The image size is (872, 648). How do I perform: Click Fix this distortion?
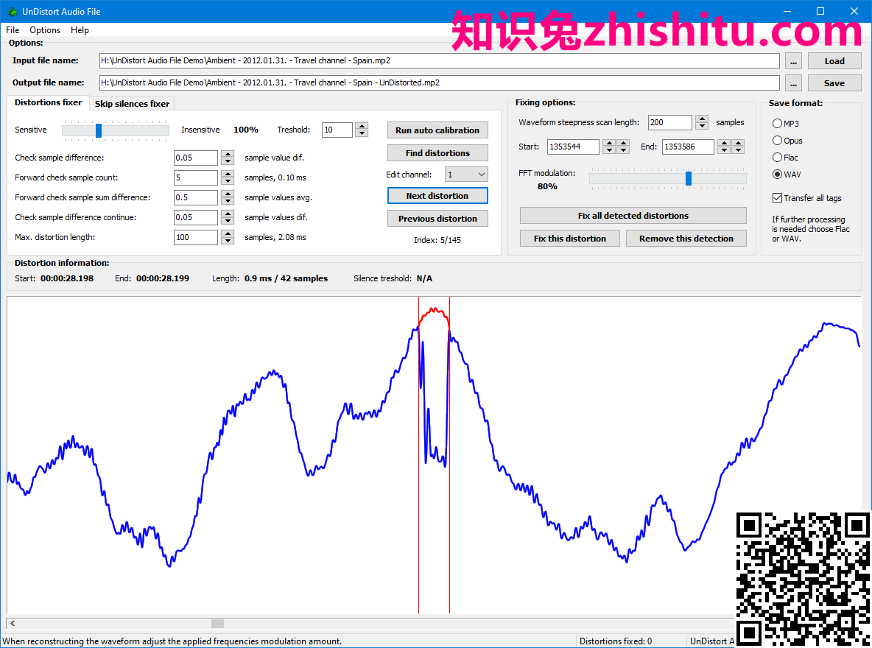click(570, 239)
